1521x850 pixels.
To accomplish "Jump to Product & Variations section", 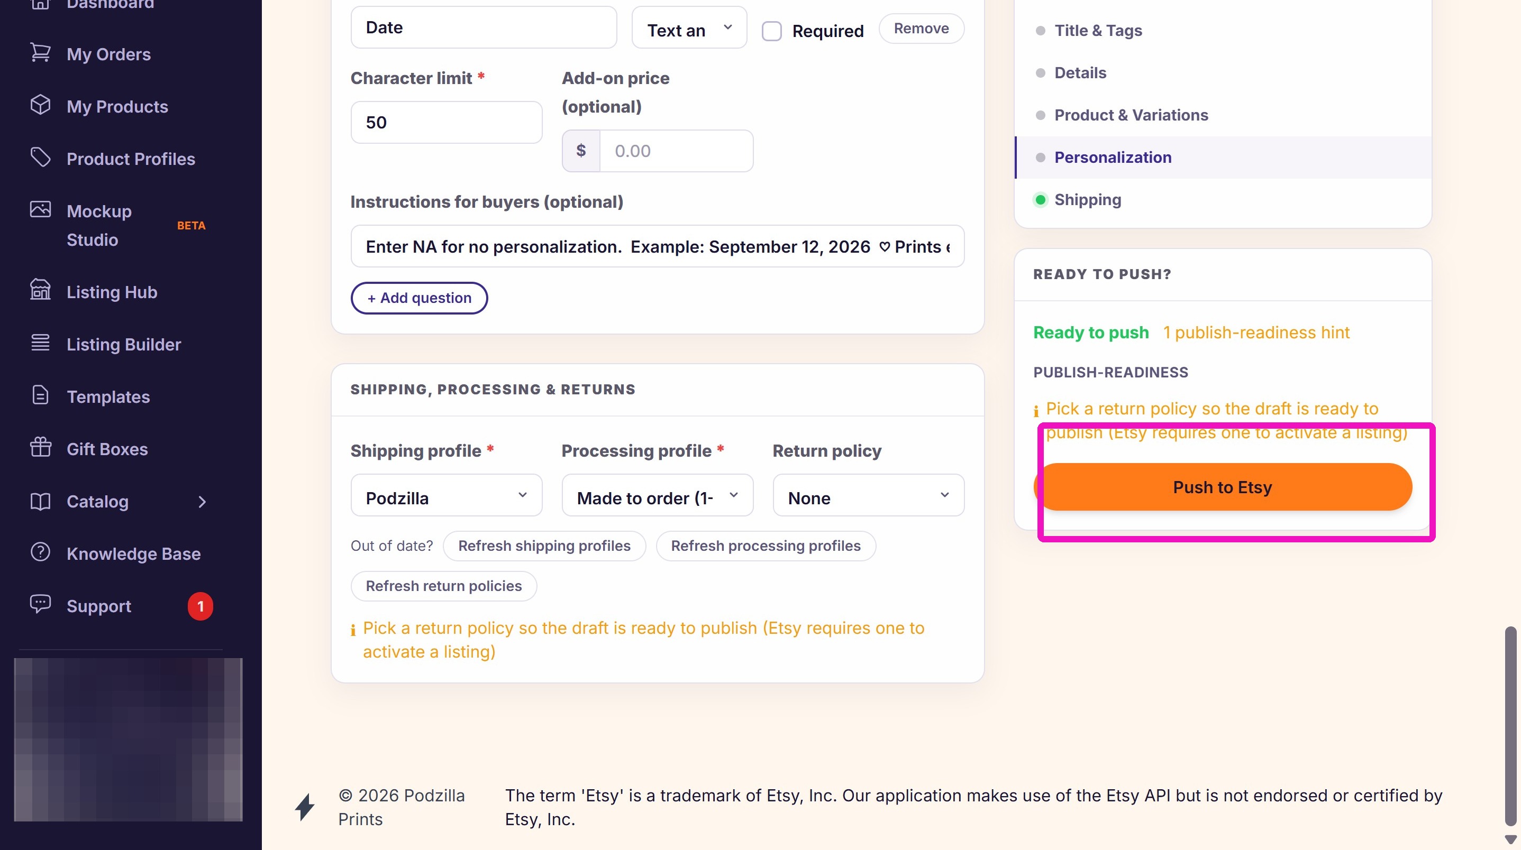I will click(1131, 115).
